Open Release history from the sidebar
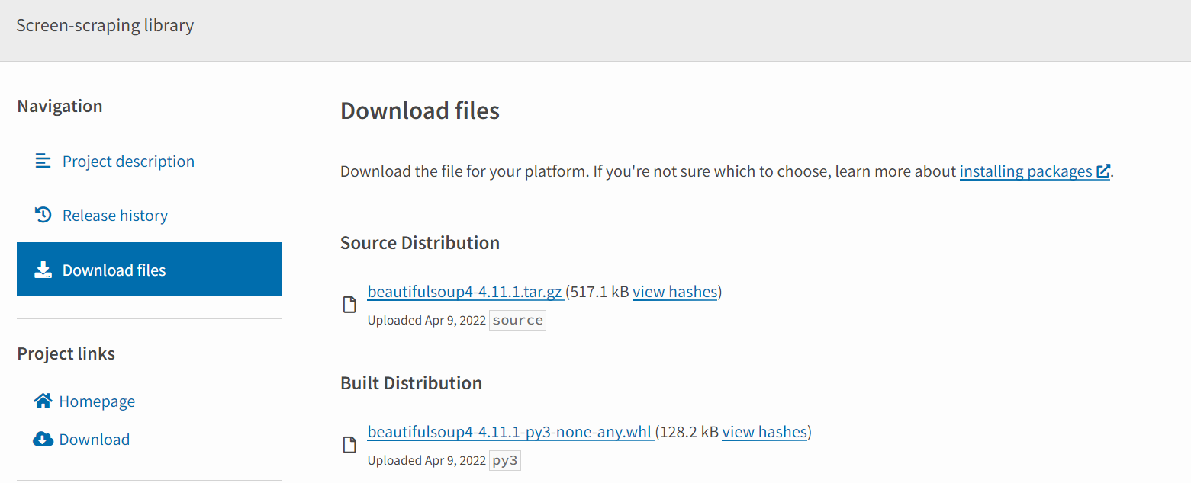 coord(114,215)
